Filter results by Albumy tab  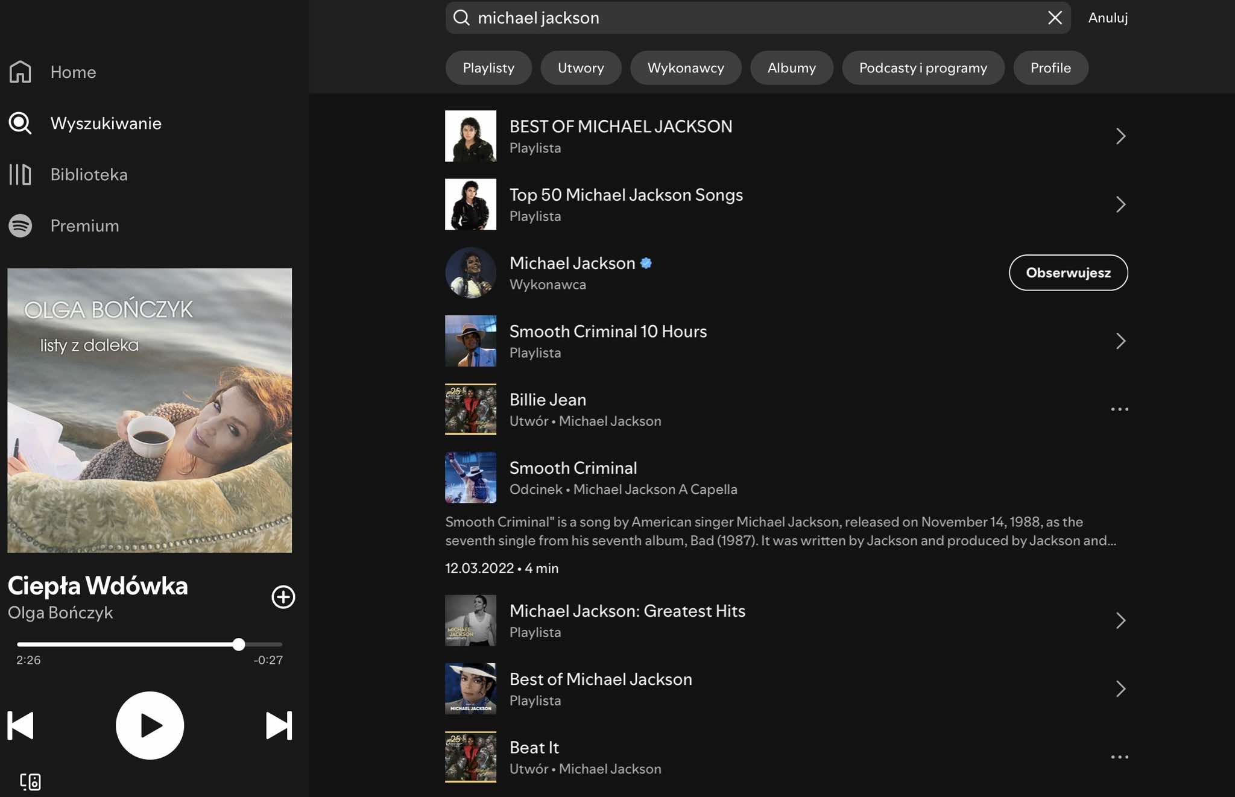791,68
